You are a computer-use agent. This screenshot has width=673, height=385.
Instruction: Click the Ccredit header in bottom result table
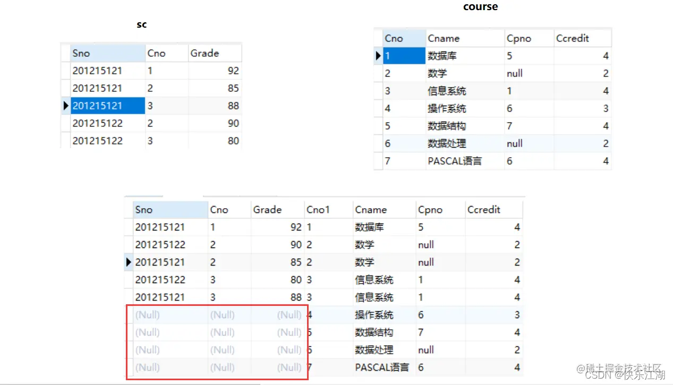(494, 209)
